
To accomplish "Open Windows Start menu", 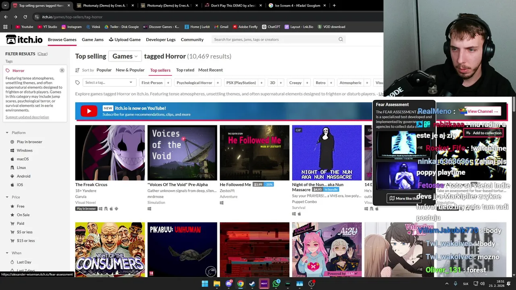I will tap(205, 284).
